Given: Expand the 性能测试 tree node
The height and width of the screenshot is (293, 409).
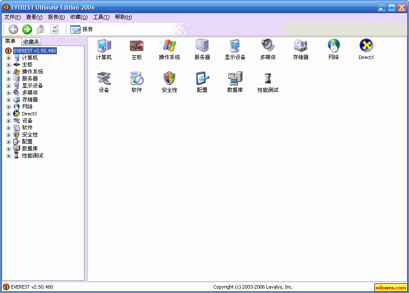Looking at the screenshot, I should click(8, 156).
